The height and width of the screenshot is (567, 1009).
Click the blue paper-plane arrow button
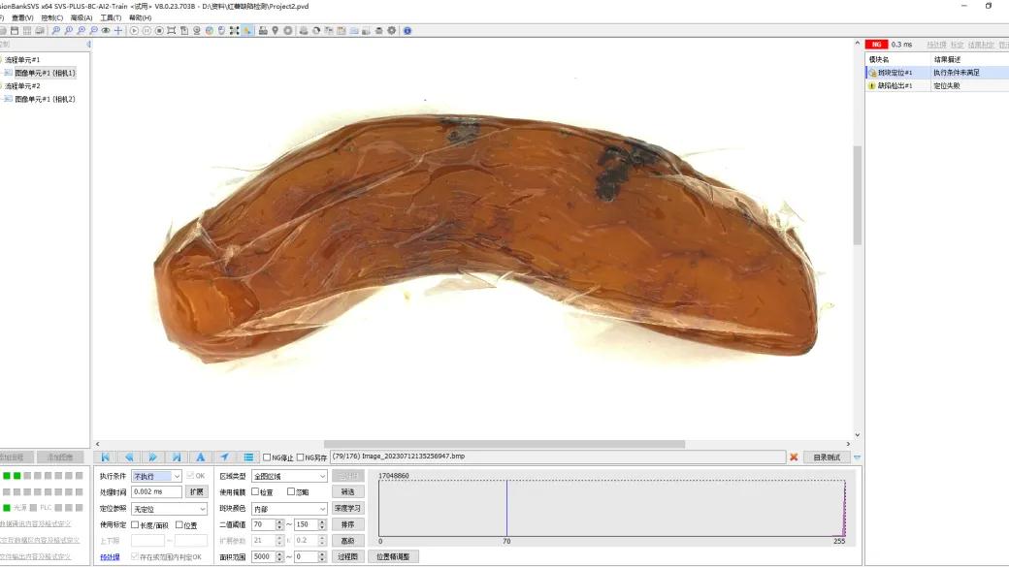tap(224, 457)
